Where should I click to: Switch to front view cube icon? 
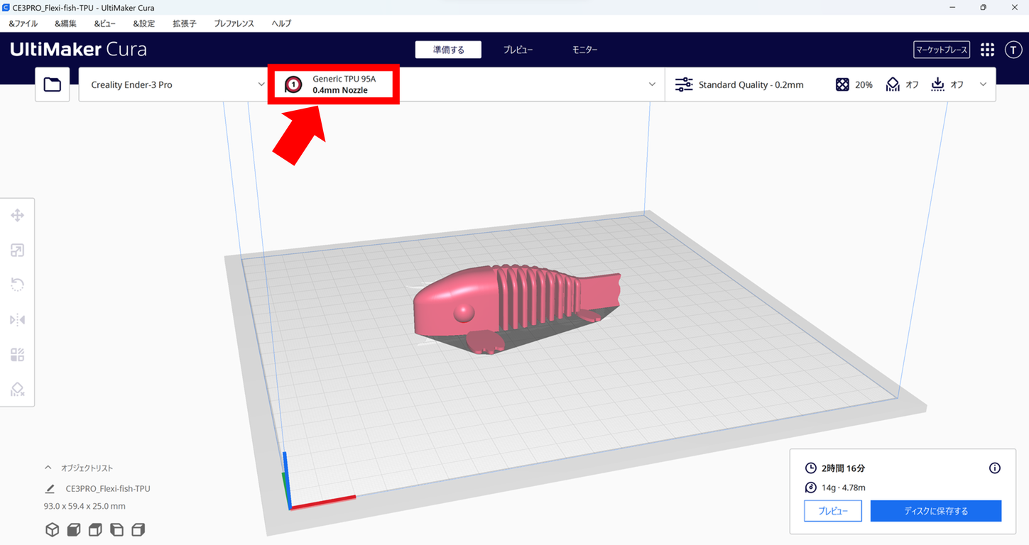click(x=74, y=529)
